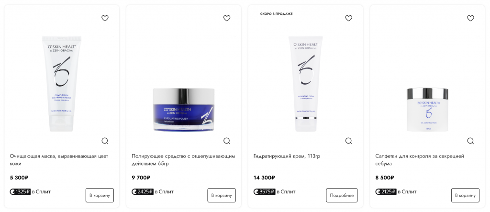Open quick view magnifier for Exfoliating Polish

point(227,141)
